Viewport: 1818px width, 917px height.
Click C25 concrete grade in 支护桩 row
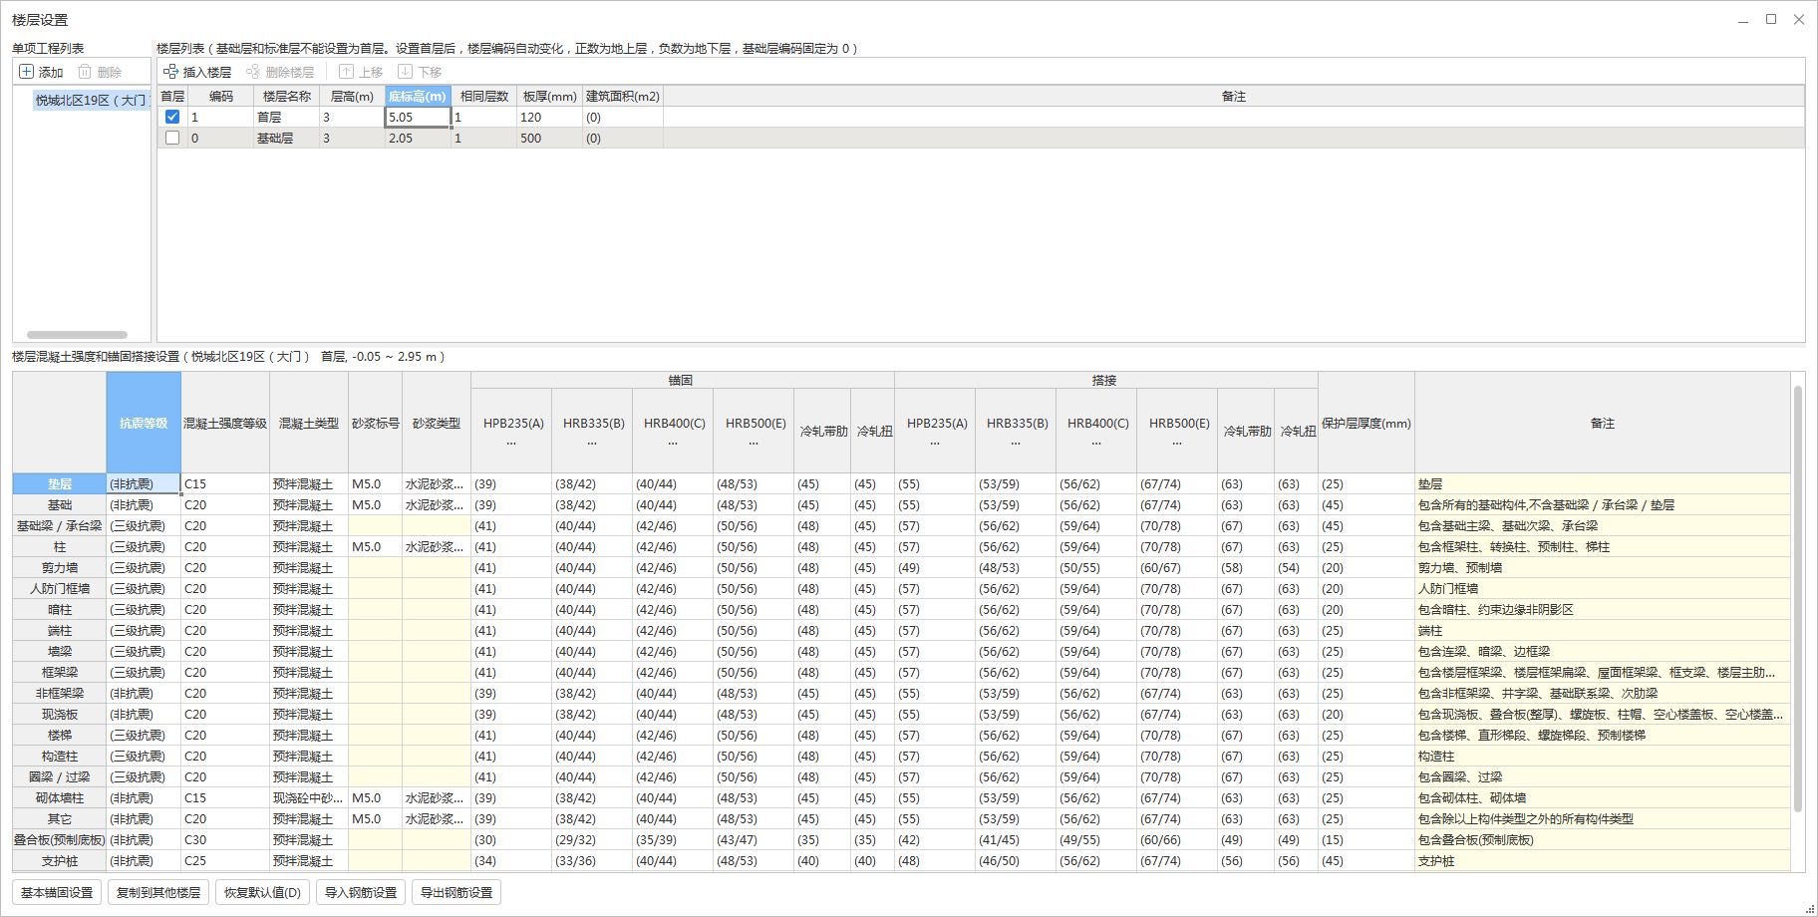click(x=225, y=860)
